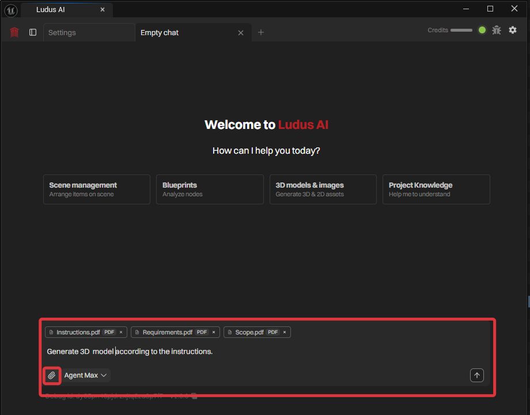Select the Empty chat tab
This screenshot has width=530, height=415.
[194, 32]
